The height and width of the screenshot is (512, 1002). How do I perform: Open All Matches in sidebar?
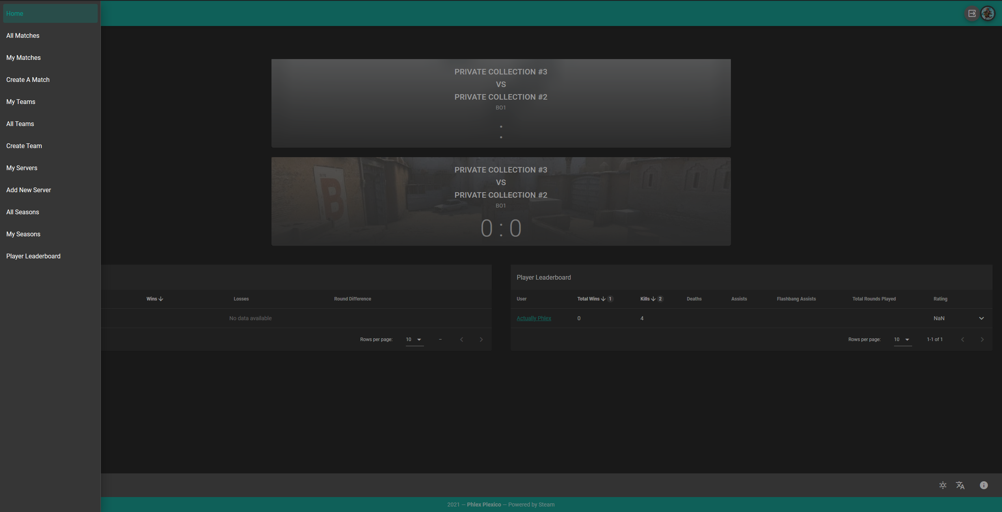(23, 35)
